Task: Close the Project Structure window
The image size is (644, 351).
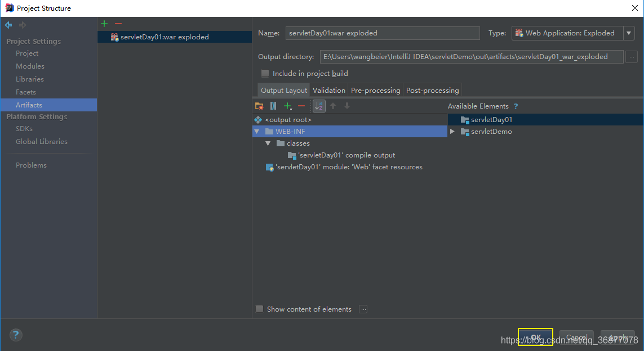Action: (x=634, y=8)
